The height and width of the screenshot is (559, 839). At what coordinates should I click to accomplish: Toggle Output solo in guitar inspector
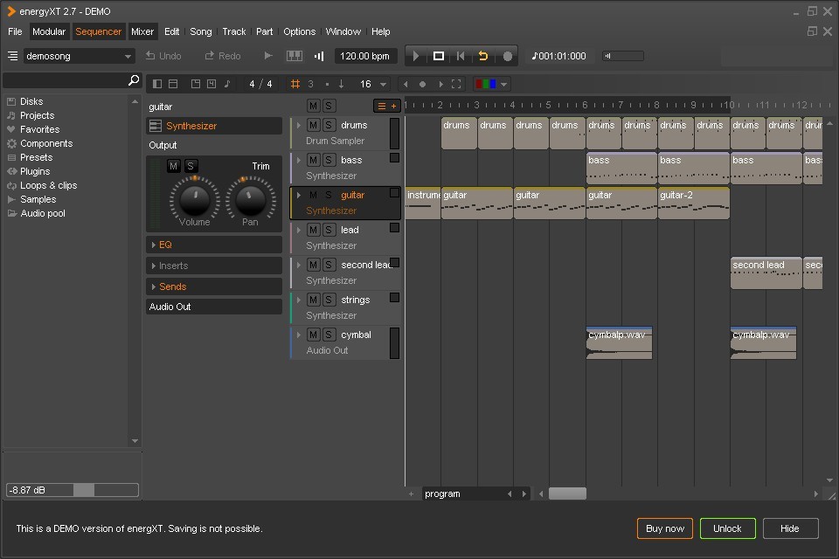coord(190,166)
